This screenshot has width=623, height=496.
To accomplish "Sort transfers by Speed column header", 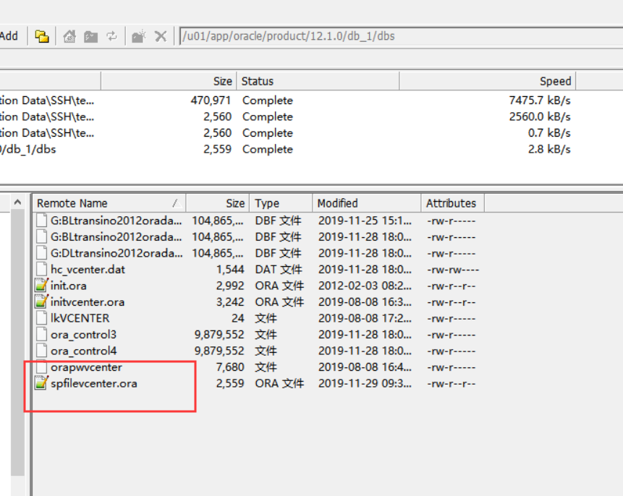I will point(488,81).
